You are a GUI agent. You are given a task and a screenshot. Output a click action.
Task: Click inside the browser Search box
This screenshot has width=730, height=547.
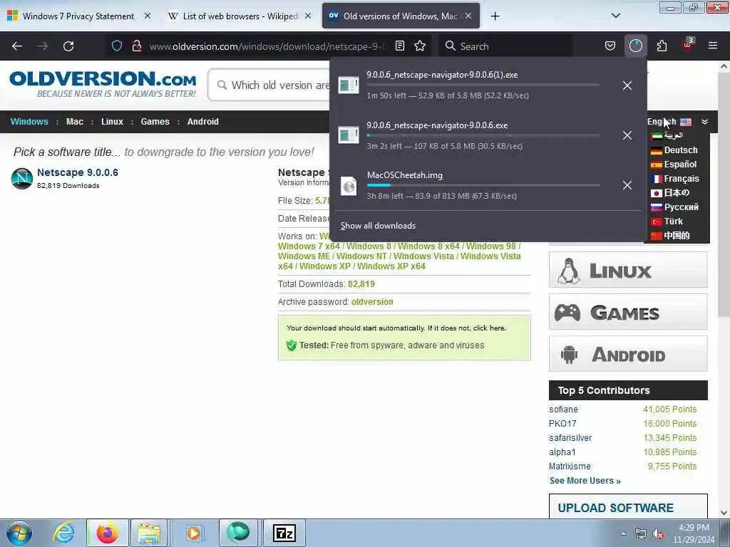[508, 46]
